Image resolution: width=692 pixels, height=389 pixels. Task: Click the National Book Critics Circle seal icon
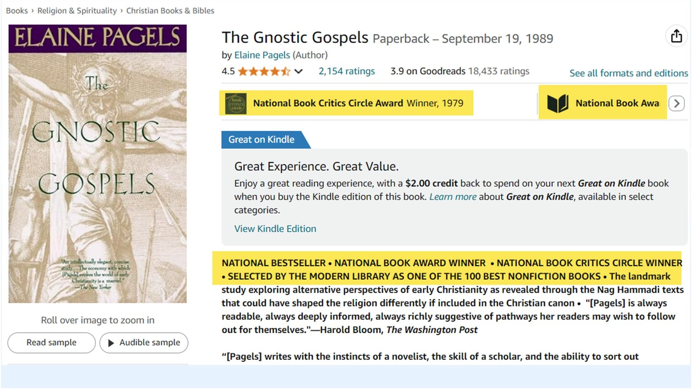[235, 103]
